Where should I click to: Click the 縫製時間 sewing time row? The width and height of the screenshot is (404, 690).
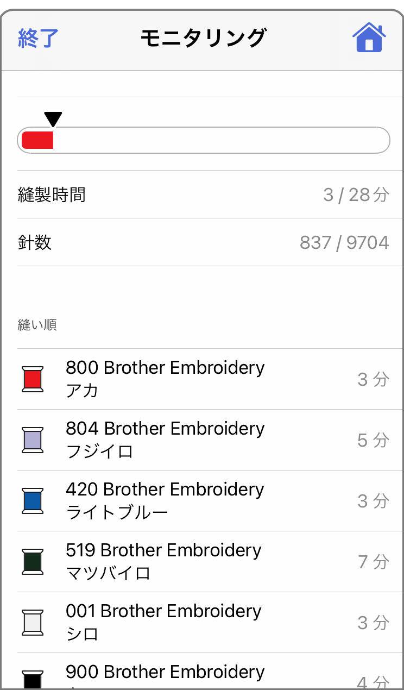(x=203, y=195)
